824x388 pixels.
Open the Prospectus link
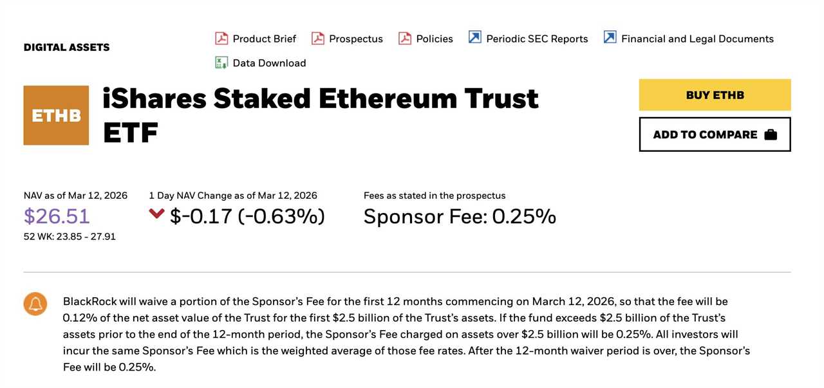pyautogui.click(x=355, y=39)
